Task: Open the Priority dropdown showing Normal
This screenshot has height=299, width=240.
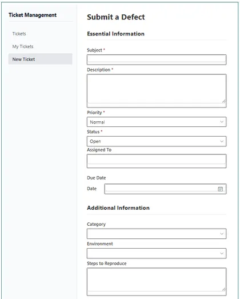Action: 157,122
